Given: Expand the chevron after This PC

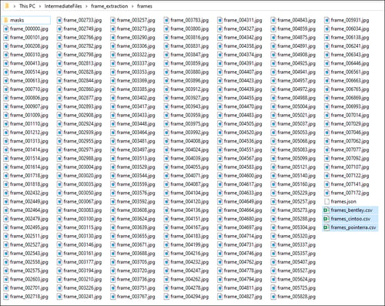Looking at the screenshot, I should (40, 6).
